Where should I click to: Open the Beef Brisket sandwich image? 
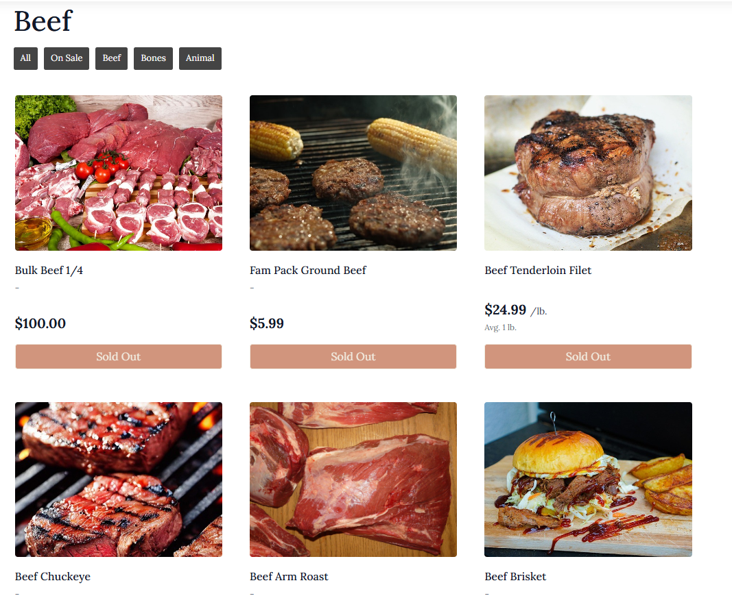[588, 480]
